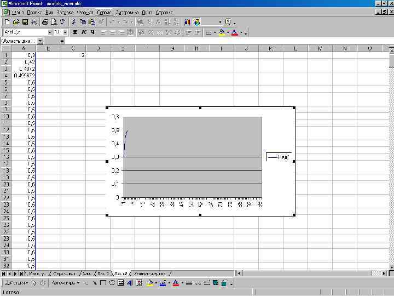
Task: Toggle center alignment
Action: [x=112, y=32]
